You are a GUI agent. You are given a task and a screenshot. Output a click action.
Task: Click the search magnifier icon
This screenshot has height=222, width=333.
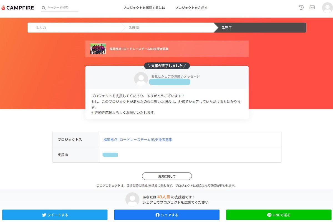44,8
